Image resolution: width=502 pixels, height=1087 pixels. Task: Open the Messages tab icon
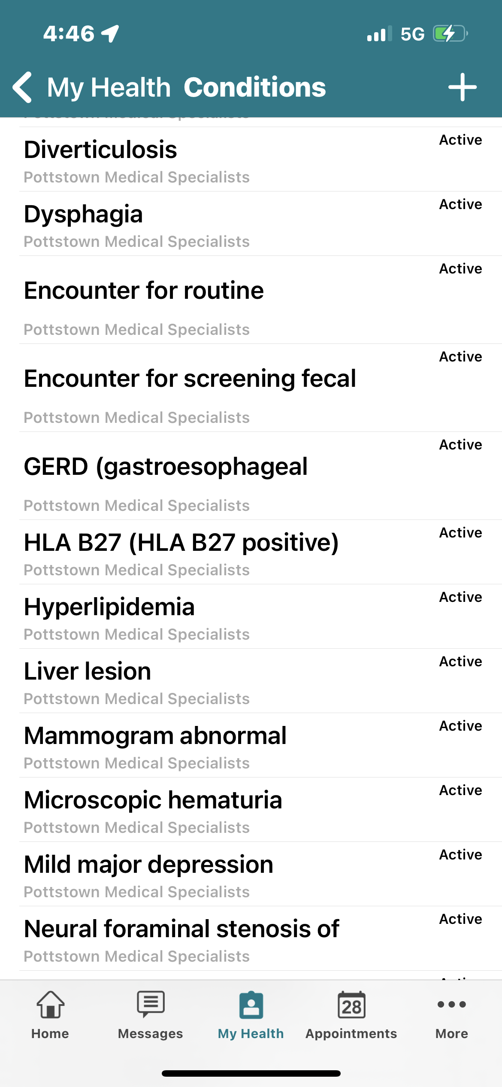point(151,1005)
